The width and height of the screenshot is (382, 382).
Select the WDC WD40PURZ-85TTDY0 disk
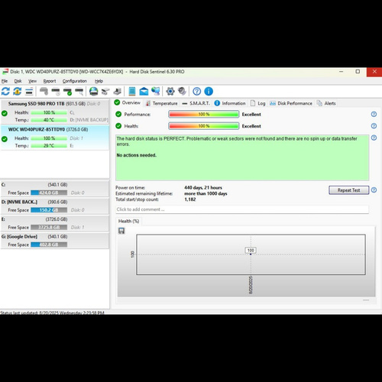pyautogui.click(x=55, y=138)
